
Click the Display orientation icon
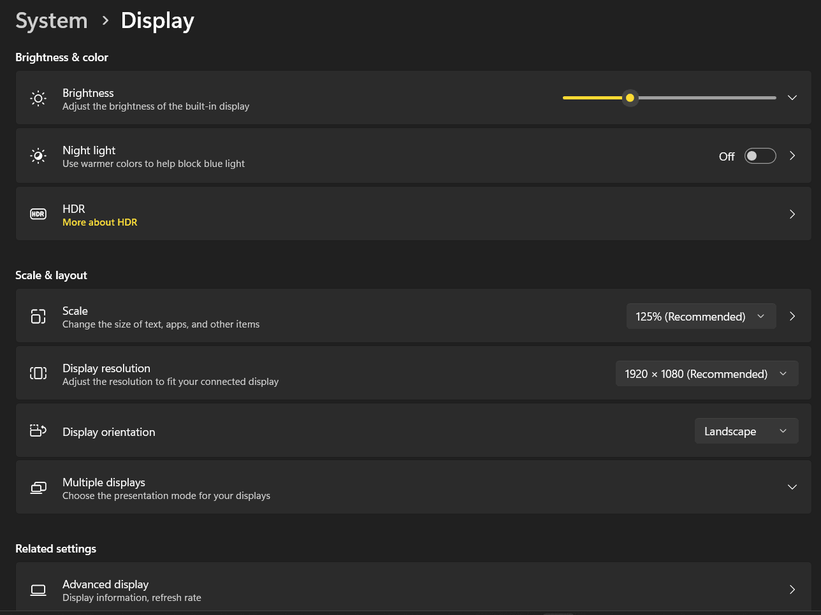[x=38, y=430]
